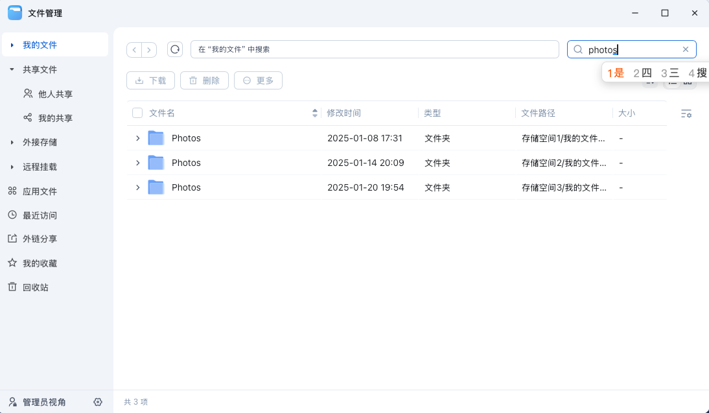The width and height of the screenshot is (709, 413).
Task: Click folder icon of Photos in 存储空间3
Action: click(156, 187)
